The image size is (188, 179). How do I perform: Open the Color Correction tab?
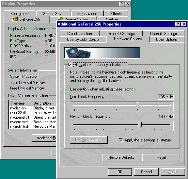80,34
